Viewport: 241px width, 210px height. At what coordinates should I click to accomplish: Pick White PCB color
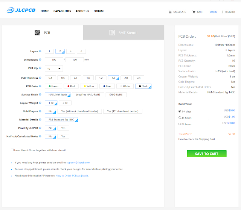[x=125, y=86]
